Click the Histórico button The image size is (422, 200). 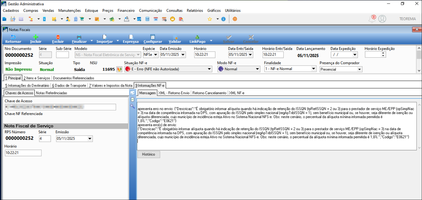(x=148, y=154)
